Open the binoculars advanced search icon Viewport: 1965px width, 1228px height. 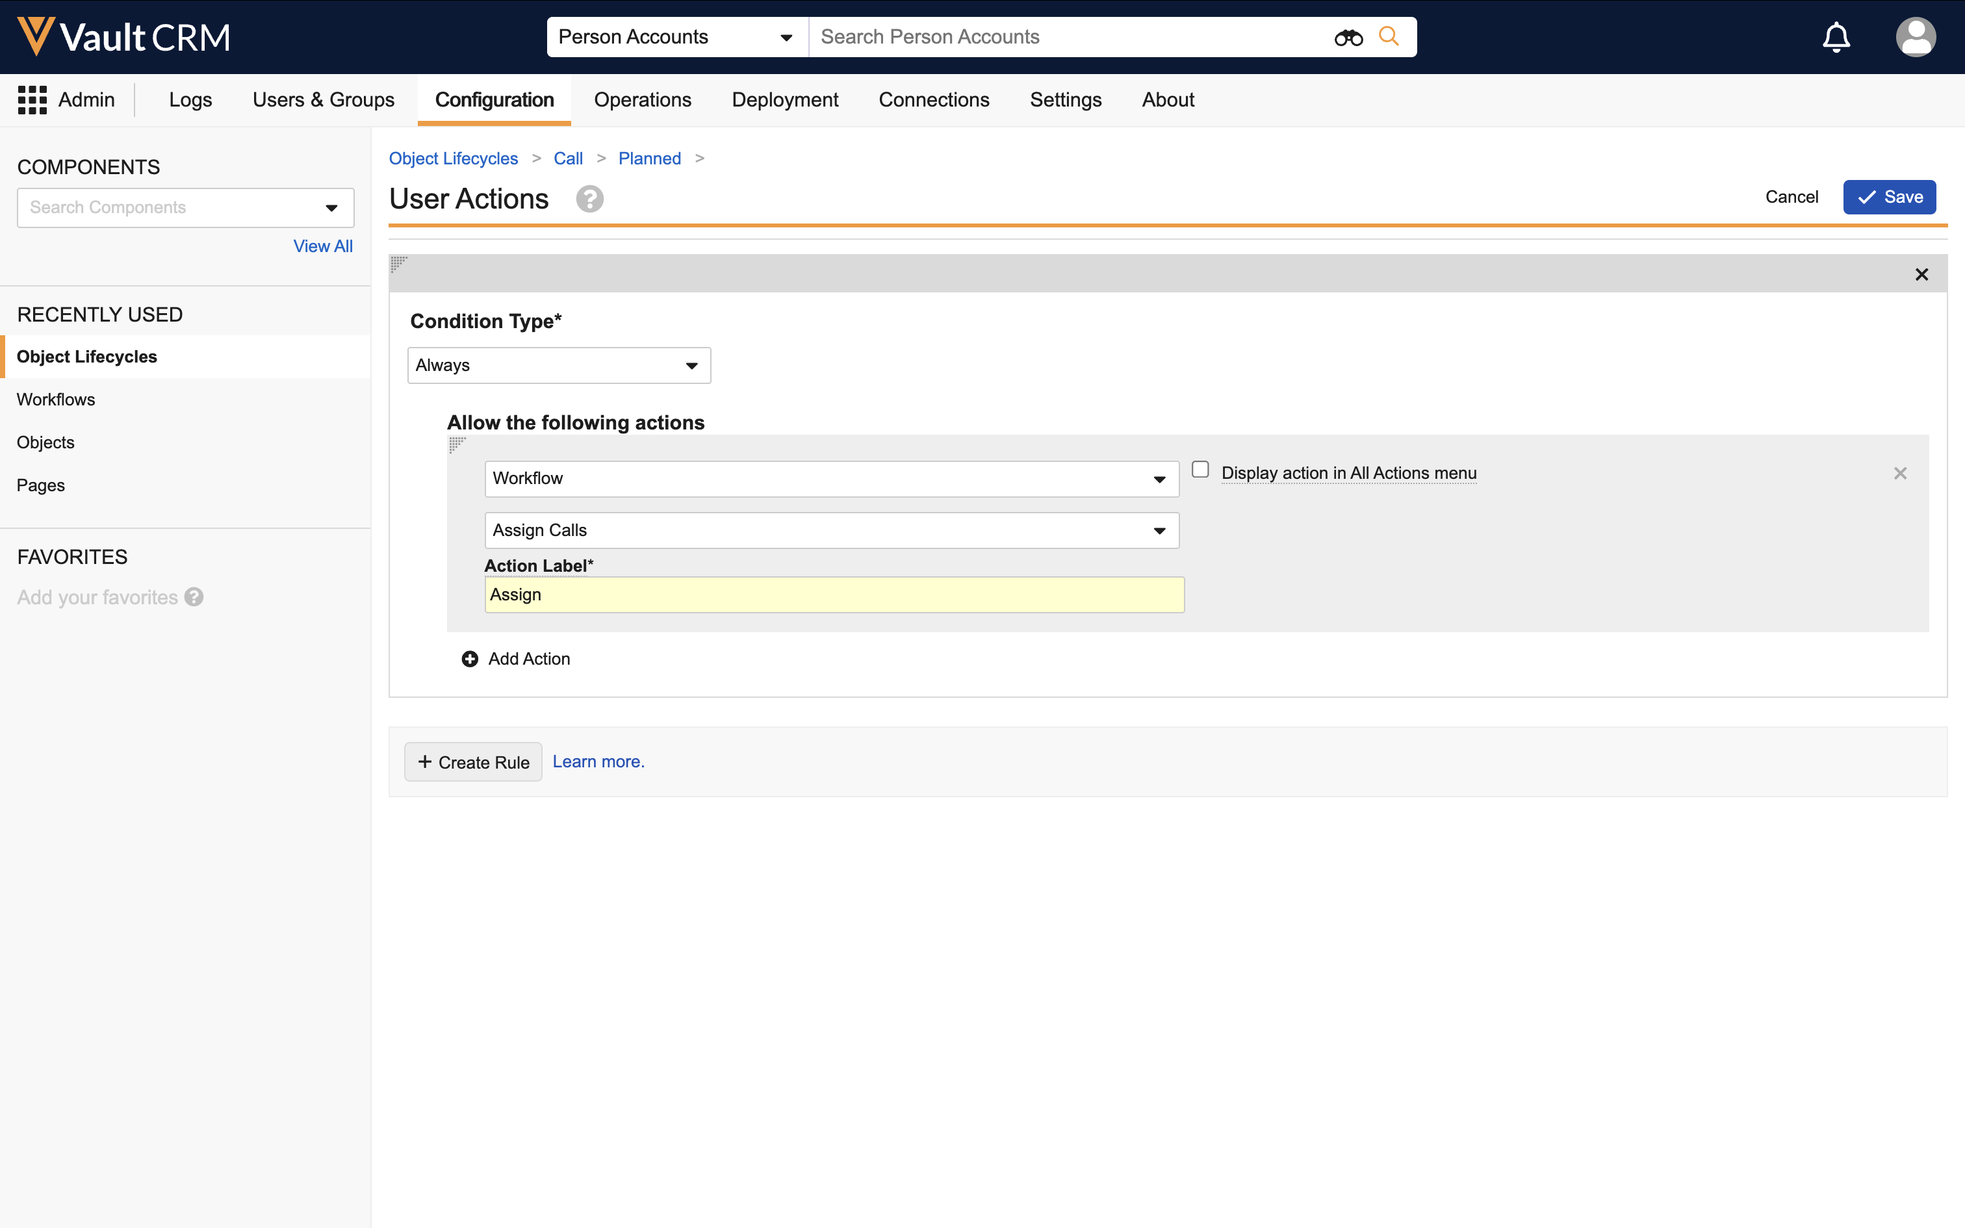tap(1348, 38)
